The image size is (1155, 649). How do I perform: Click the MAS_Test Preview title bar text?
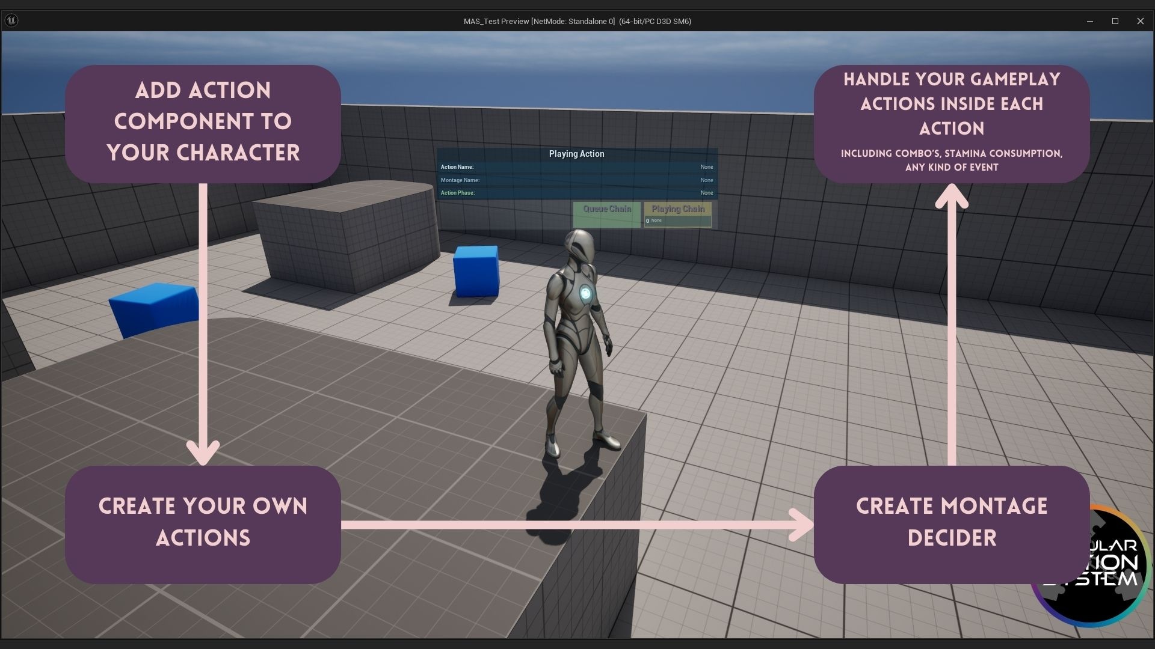[577, 21]
